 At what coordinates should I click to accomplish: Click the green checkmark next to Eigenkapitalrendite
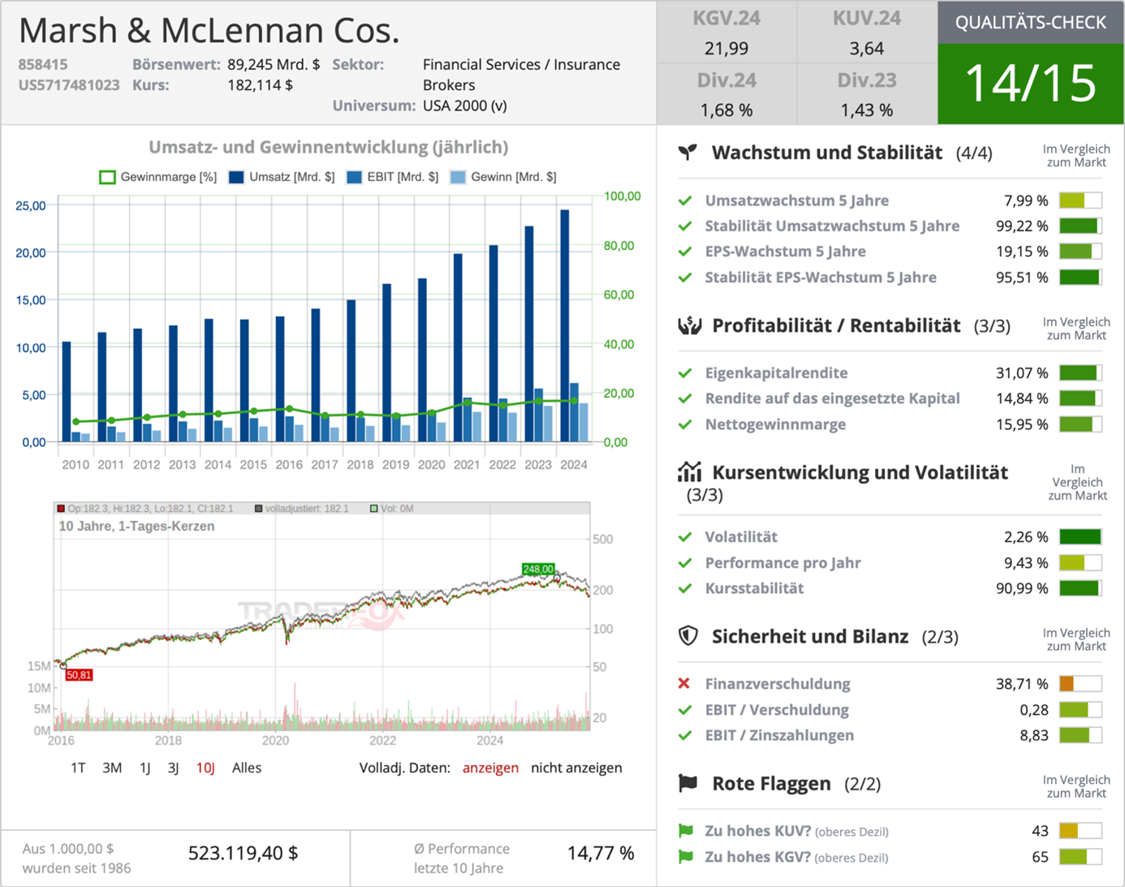(x=685, y=373)
